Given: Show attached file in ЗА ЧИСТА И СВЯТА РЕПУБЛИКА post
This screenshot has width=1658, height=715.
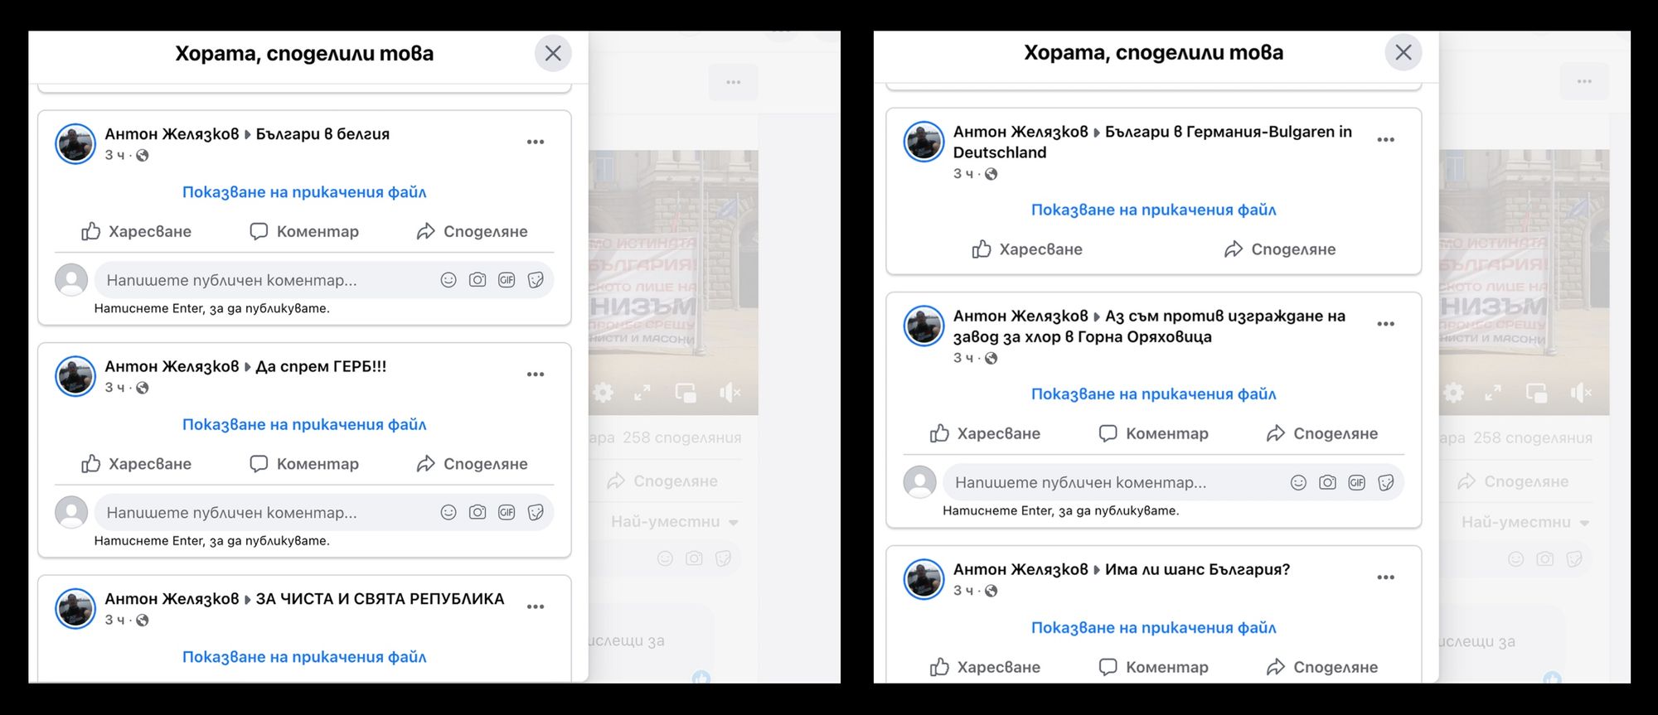Looking at the screenshot, I should (x=304, y=657).
